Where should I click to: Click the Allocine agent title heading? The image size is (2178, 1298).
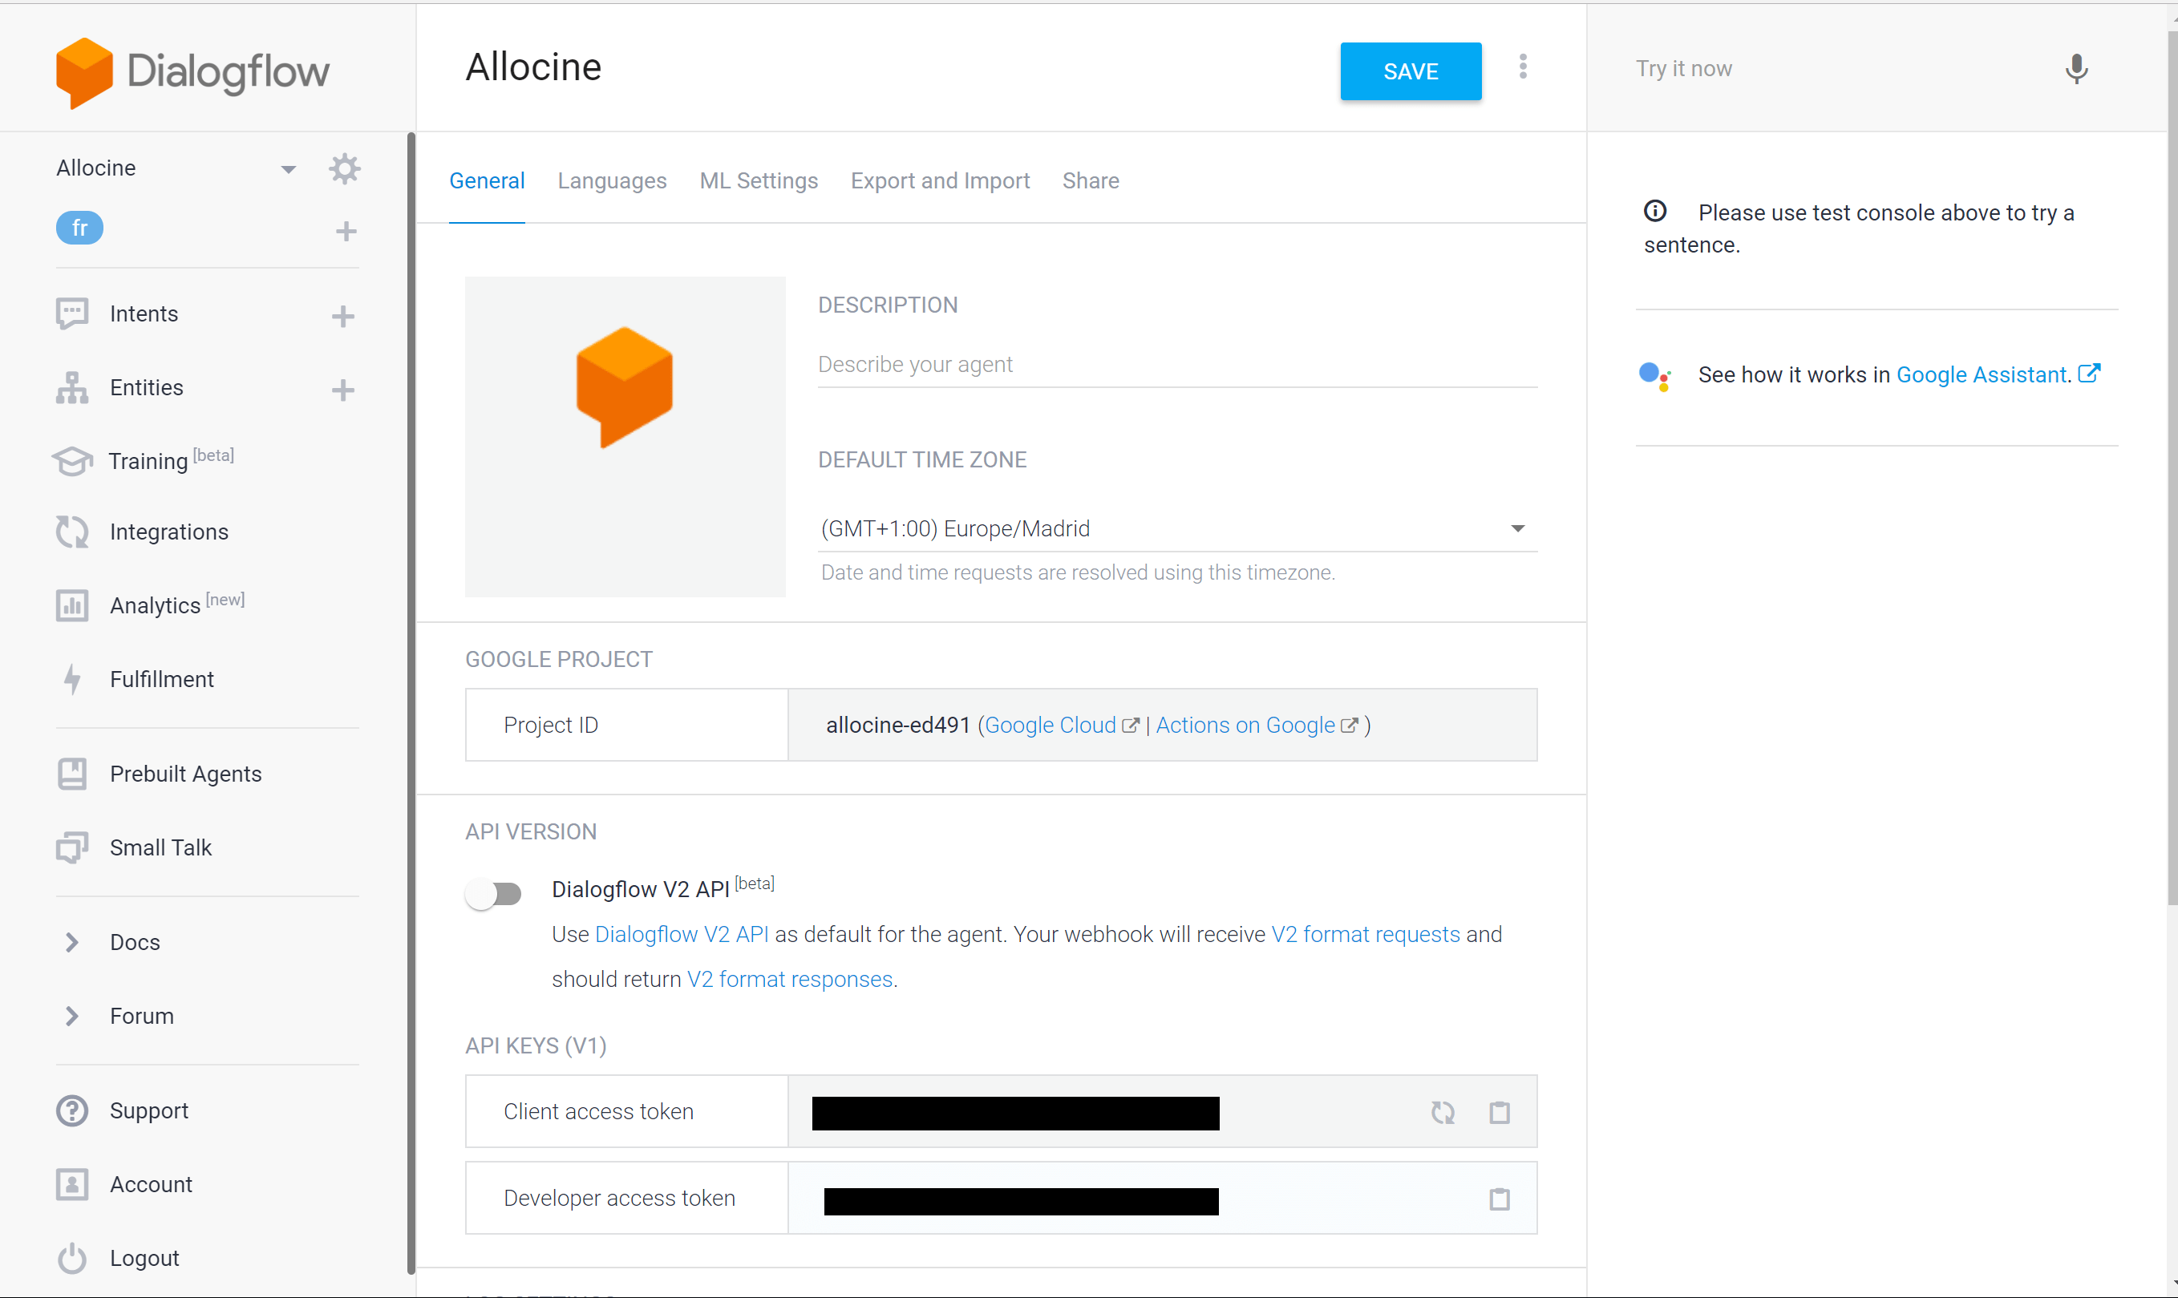click(533, 67)
